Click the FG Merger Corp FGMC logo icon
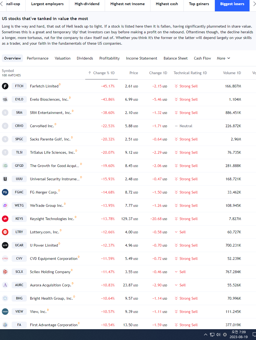256x340 pixels. [5, 192]
